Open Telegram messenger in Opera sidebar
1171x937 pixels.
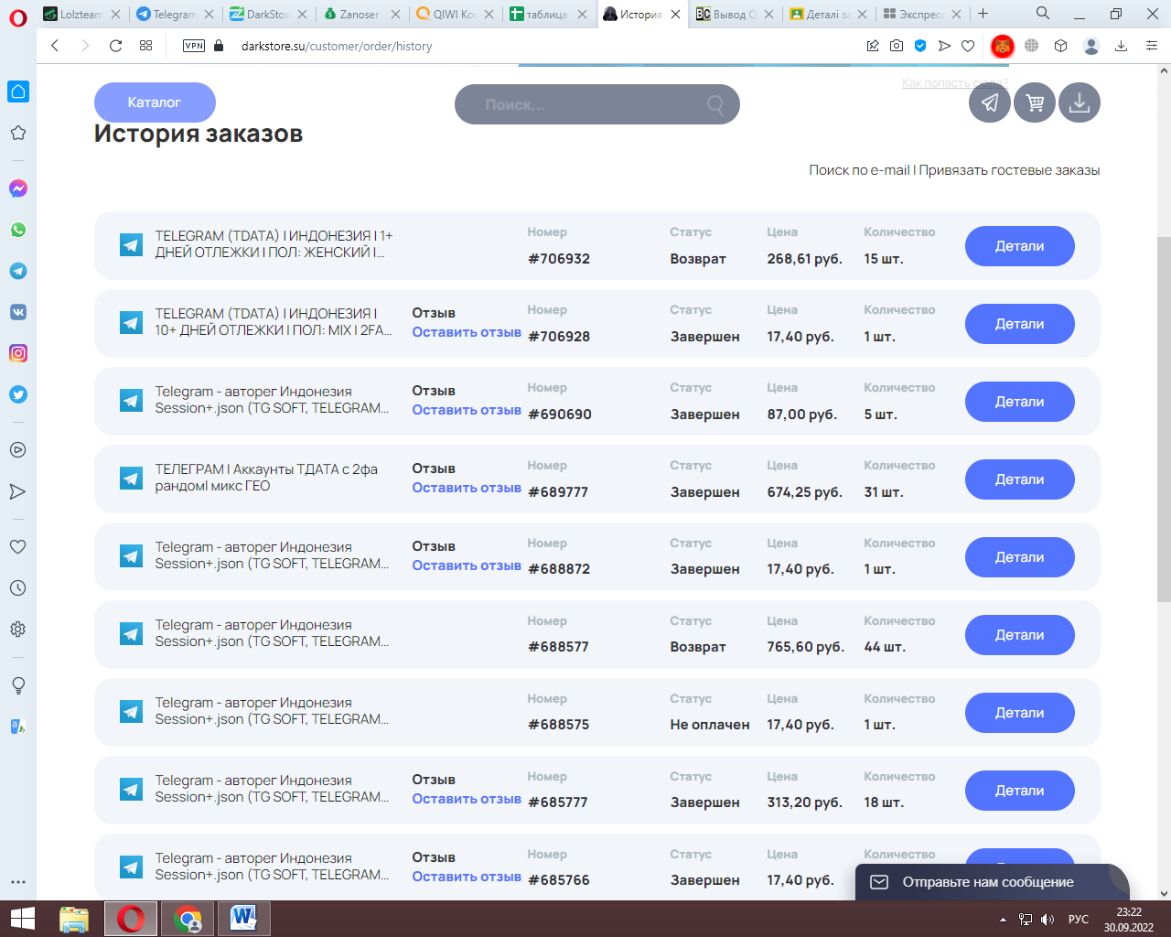pos(18,271)
